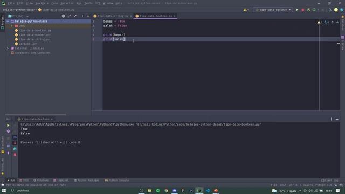Screen dimensions: 345x194
Task: Run tipe-data-boolean with the toolbar Run button
Action: click(297, 10)
